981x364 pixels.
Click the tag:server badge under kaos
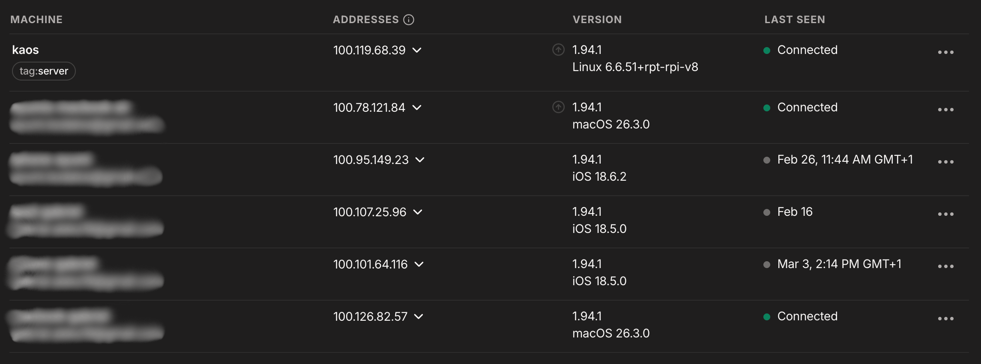pyautogui.click(x=43, y=71)
